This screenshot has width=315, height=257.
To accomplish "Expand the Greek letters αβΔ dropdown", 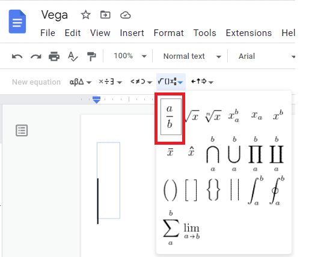I will [81, 82].
